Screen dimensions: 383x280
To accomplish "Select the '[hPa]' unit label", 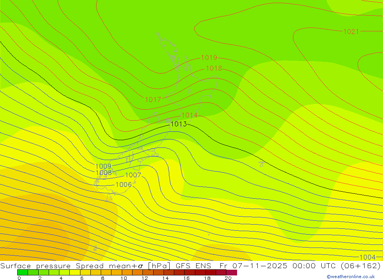I will (159, 265).
